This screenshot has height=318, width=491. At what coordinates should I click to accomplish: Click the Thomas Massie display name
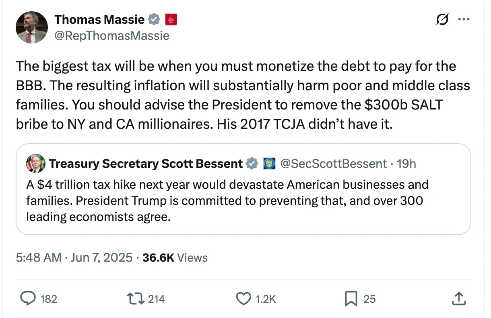(x=99, y=19)
